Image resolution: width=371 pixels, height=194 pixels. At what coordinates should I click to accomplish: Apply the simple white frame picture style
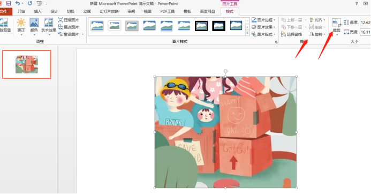97,26
